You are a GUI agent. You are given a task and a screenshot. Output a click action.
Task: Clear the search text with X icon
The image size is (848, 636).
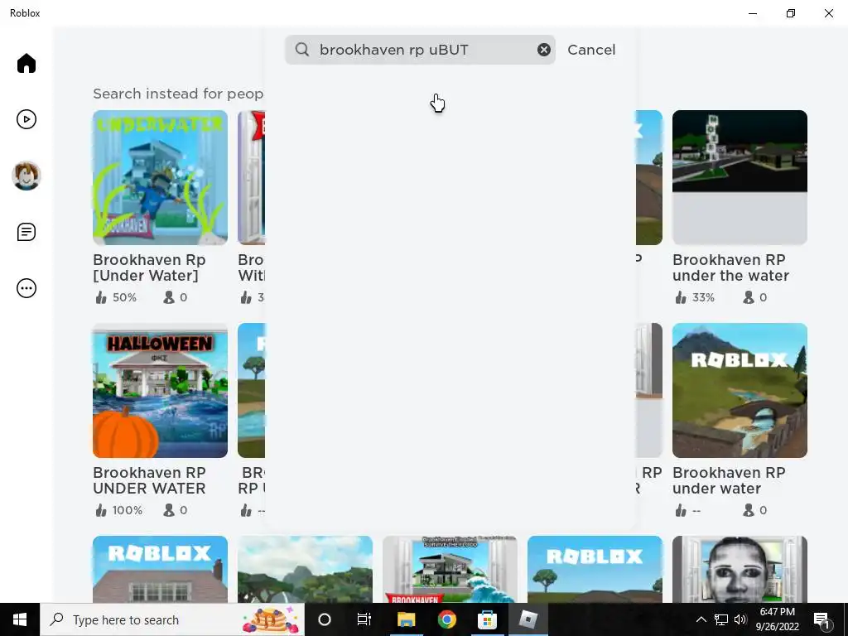click(543, 50)
